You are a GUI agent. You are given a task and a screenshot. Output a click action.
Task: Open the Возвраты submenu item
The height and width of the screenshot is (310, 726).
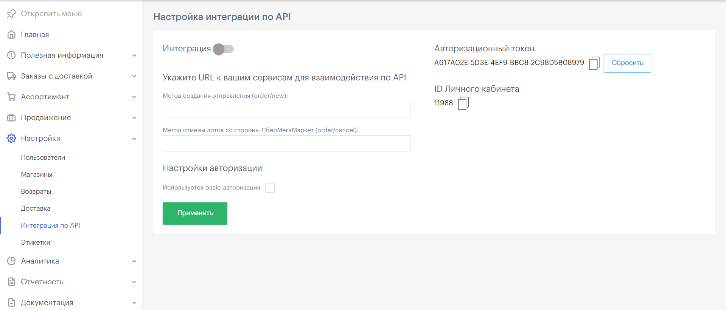click(36, 191)
